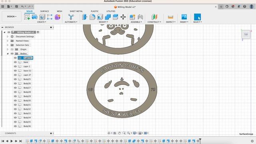This screenshot has width=256, height=144.
Task: Open the ASSEMBLE dropdown menu
Action: pos(136,22)
